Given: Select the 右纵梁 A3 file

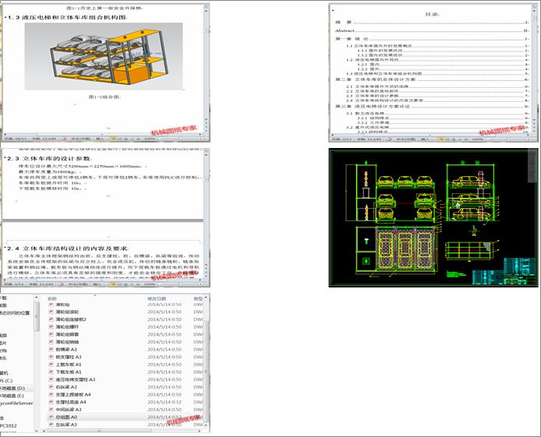Looking at the screenshot, I should pos(66,387).
